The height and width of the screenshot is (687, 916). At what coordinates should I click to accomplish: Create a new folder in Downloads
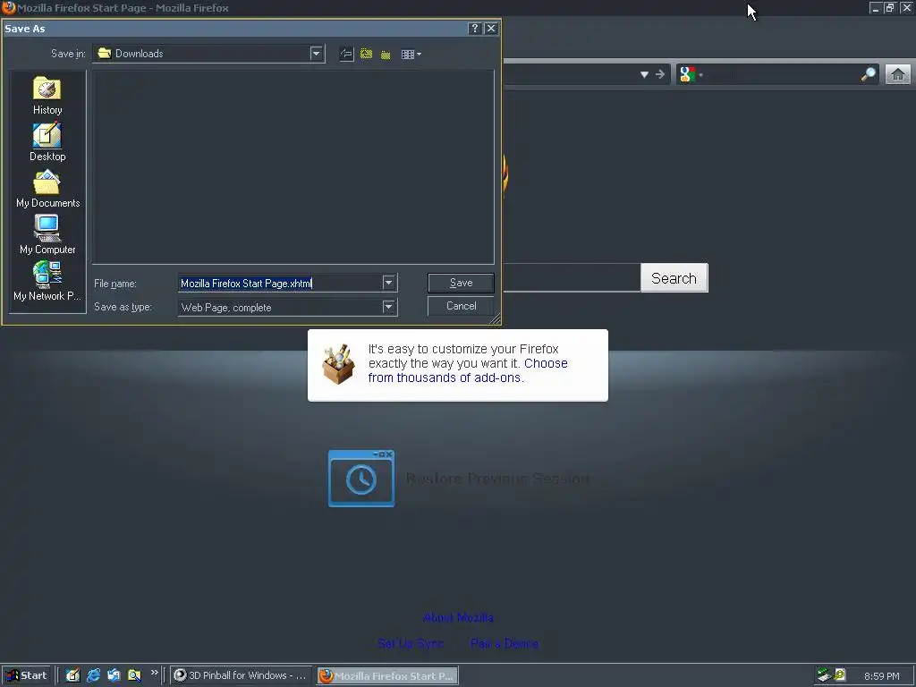tap(386, 55)
